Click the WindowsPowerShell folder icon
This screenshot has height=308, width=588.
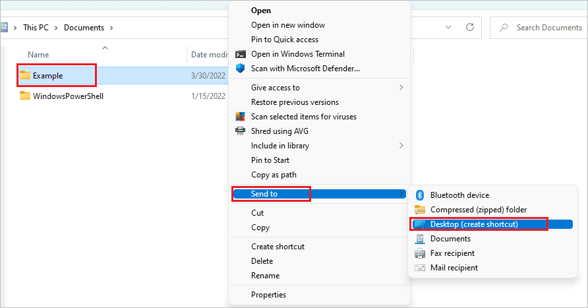[25, 95]
